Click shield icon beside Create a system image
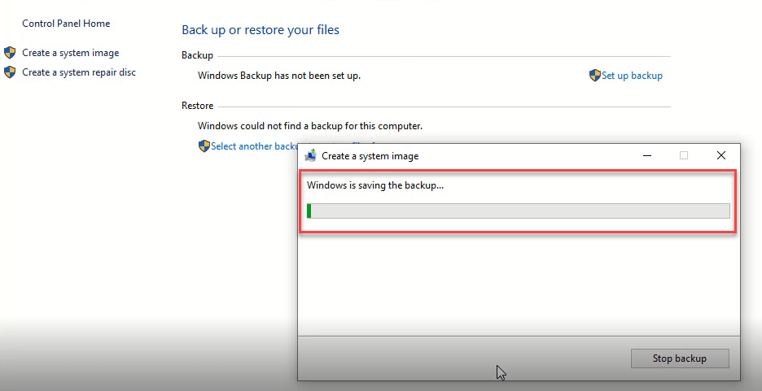 click(x=10, y=53)
